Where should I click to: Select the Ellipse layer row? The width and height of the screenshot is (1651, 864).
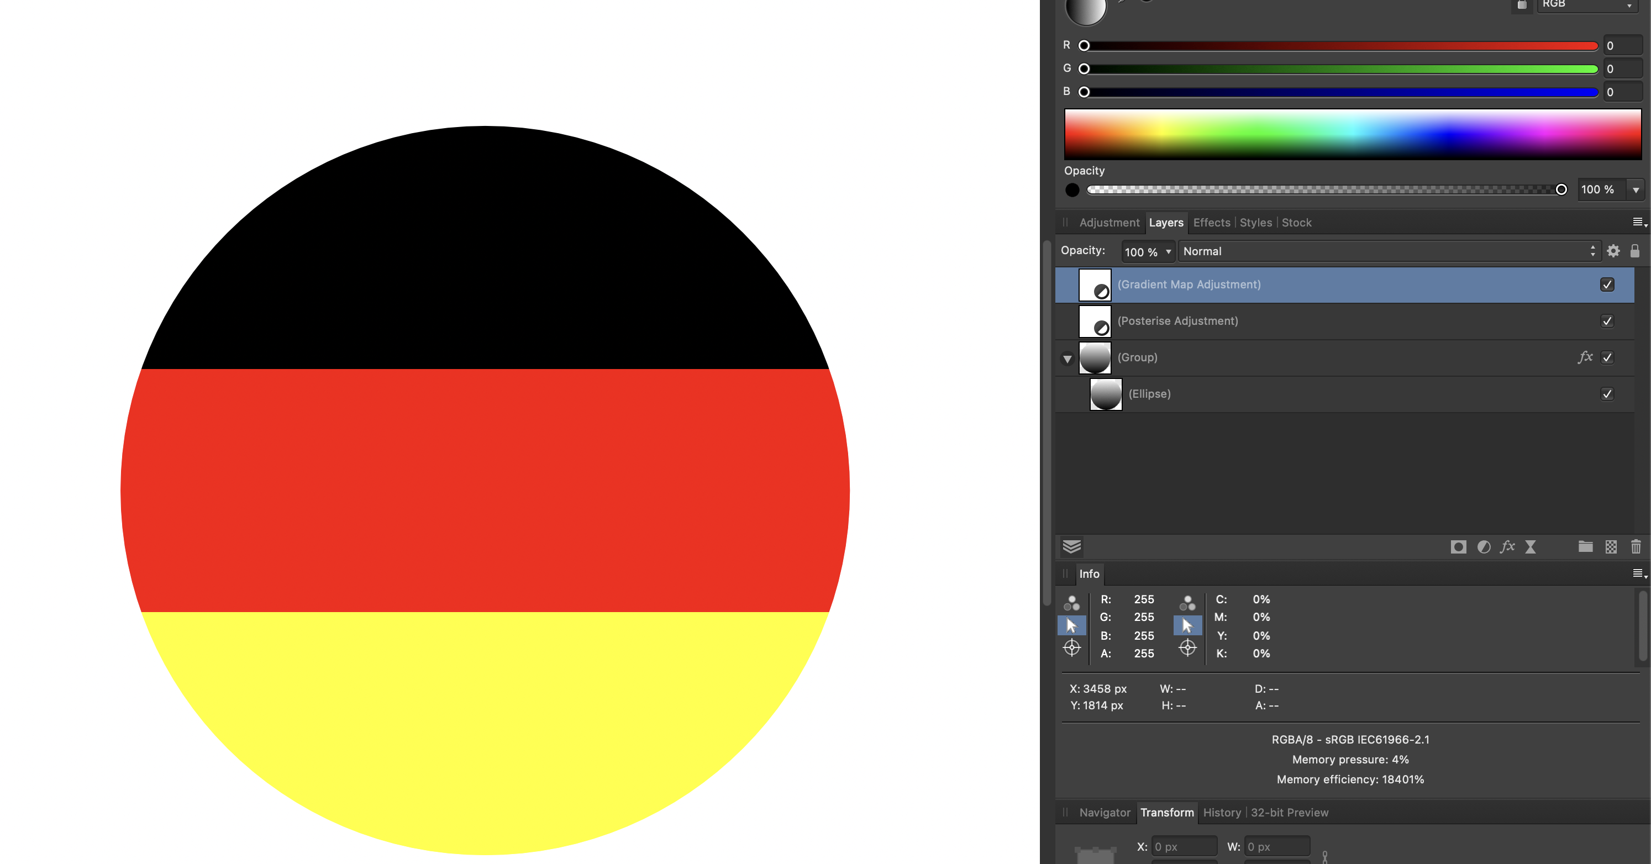tap(1345, 393)
